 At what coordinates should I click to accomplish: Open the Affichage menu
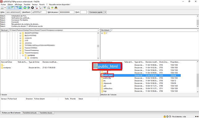pyautogui.click(x=18, y=4)
